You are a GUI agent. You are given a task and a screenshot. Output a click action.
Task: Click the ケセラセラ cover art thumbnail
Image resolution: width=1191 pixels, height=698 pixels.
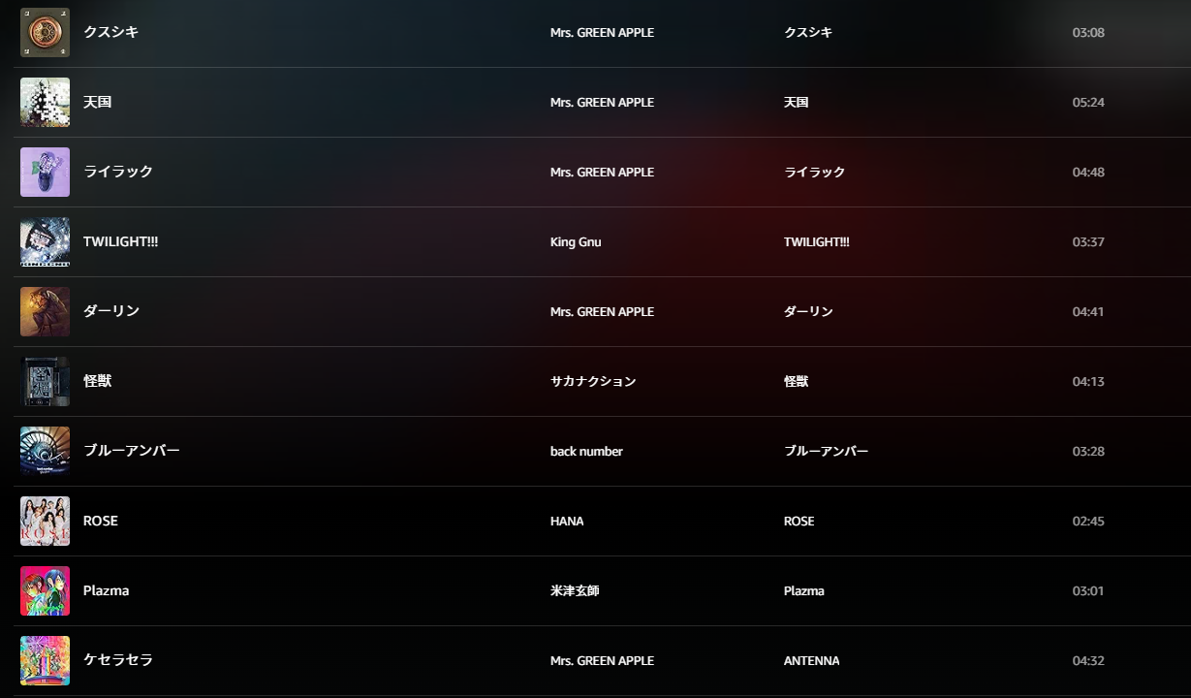[45, 661]
